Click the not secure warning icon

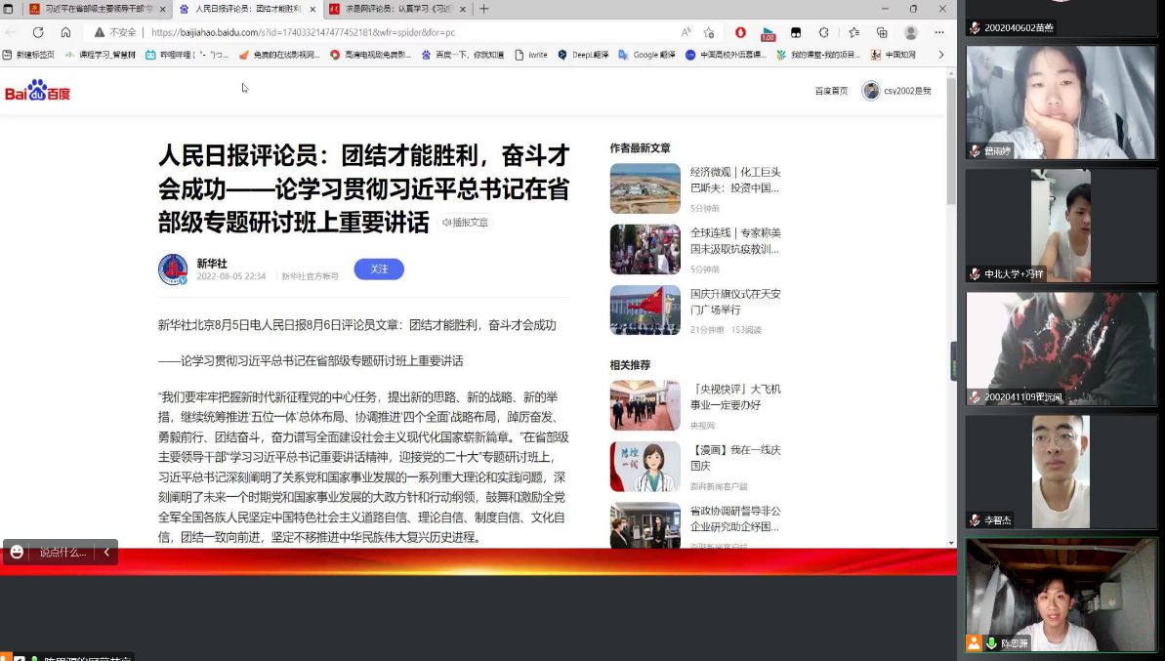click(99, 32)
